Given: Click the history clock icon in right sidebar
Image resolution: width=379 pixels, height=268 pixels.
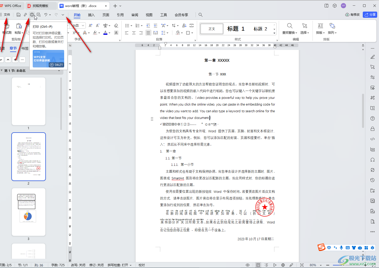Looking at the screenshot, I should [373, 180].
